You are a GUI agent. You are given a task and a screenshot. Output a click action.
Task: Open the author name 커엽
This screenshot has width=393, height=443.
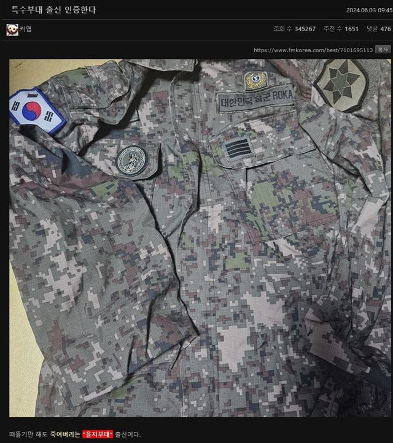coord(26,29)
